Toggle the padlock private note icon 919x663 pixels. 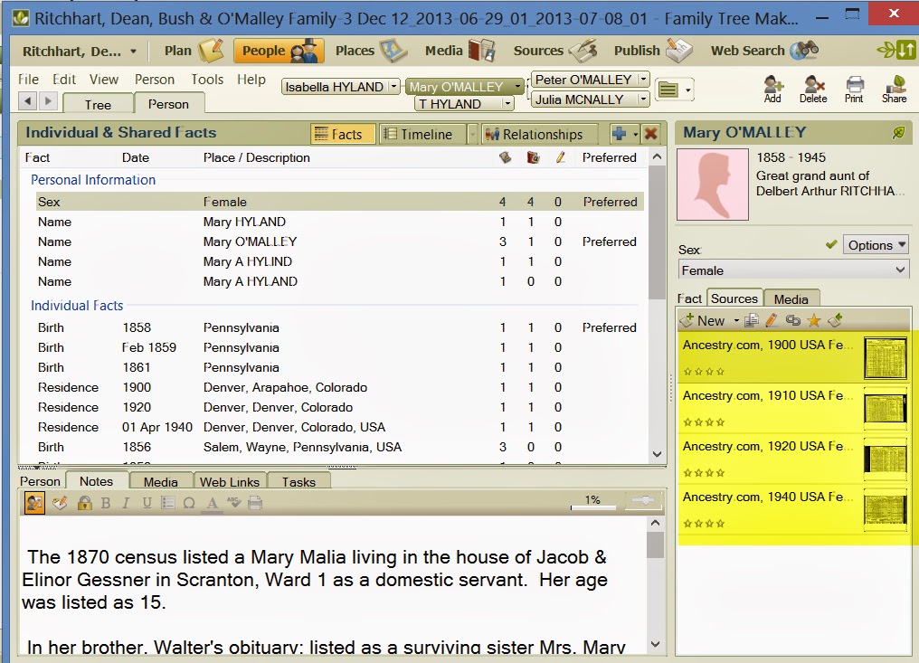[x=84, y=502]
